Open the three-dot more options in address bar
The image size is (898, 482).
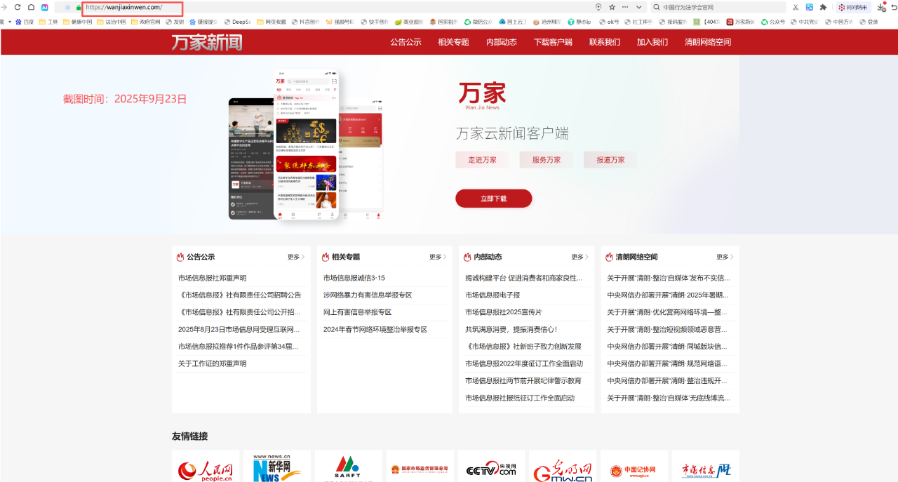coord(625,7)
